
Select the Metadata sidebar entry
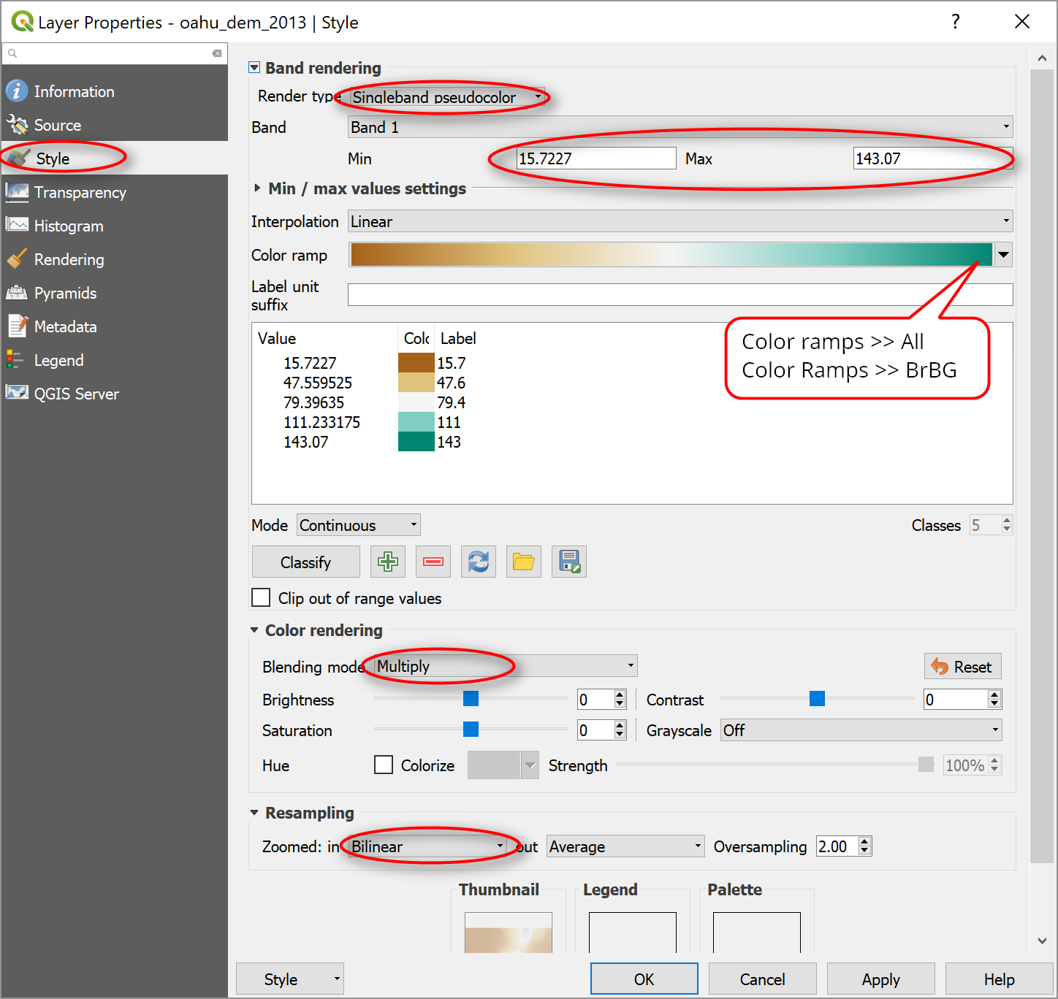pos(65,326)
